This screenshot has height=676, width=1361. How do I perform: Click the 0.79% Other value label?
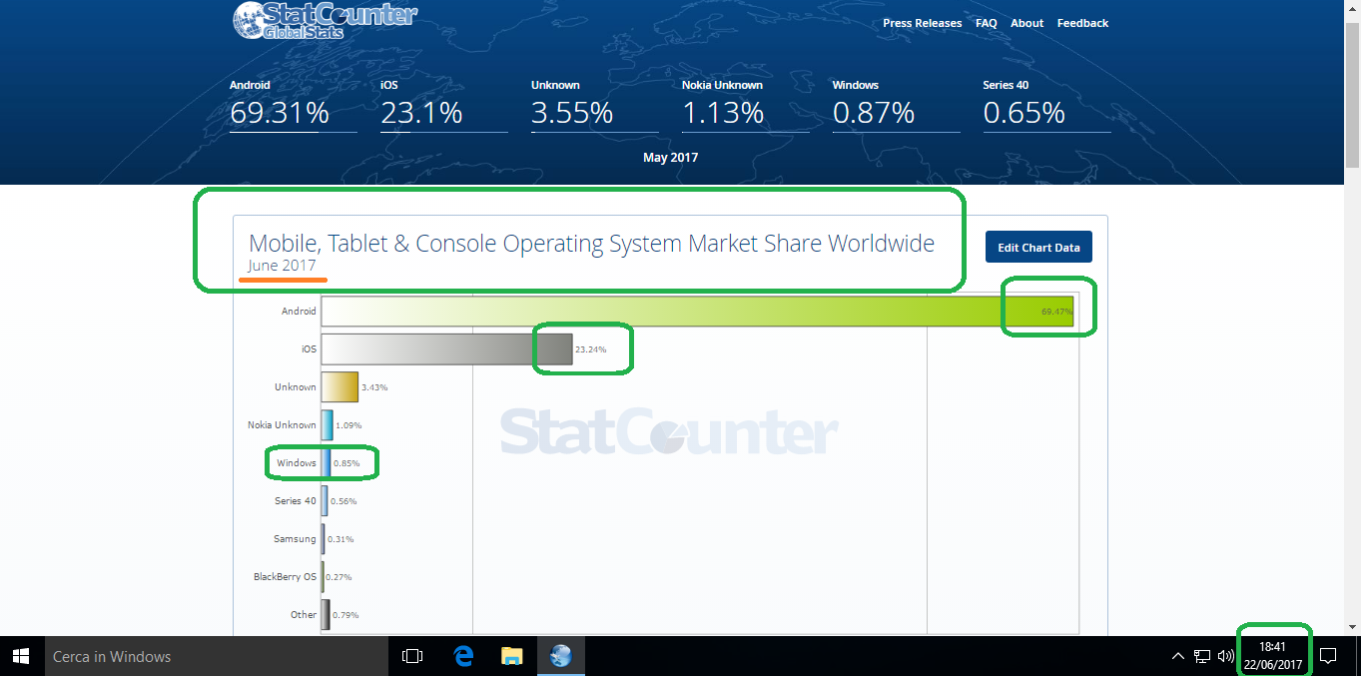pos(344,615)
